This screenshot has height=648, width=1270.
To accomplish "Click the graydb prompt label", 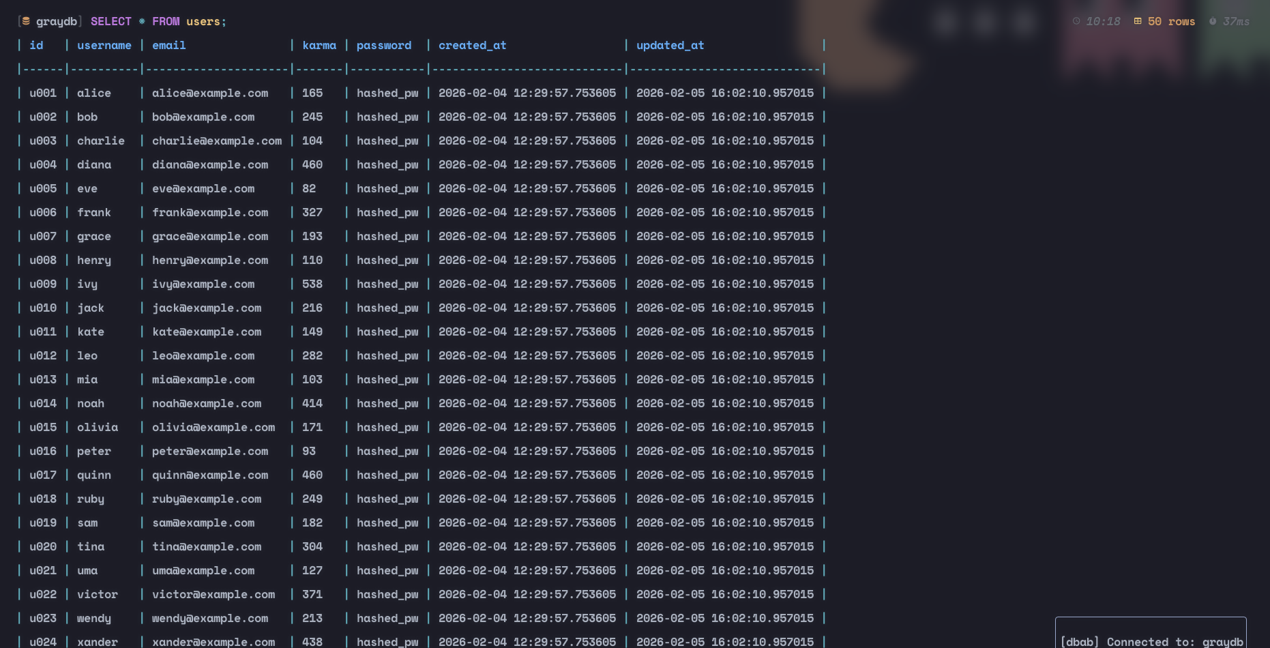I will (x=57, y=21).
